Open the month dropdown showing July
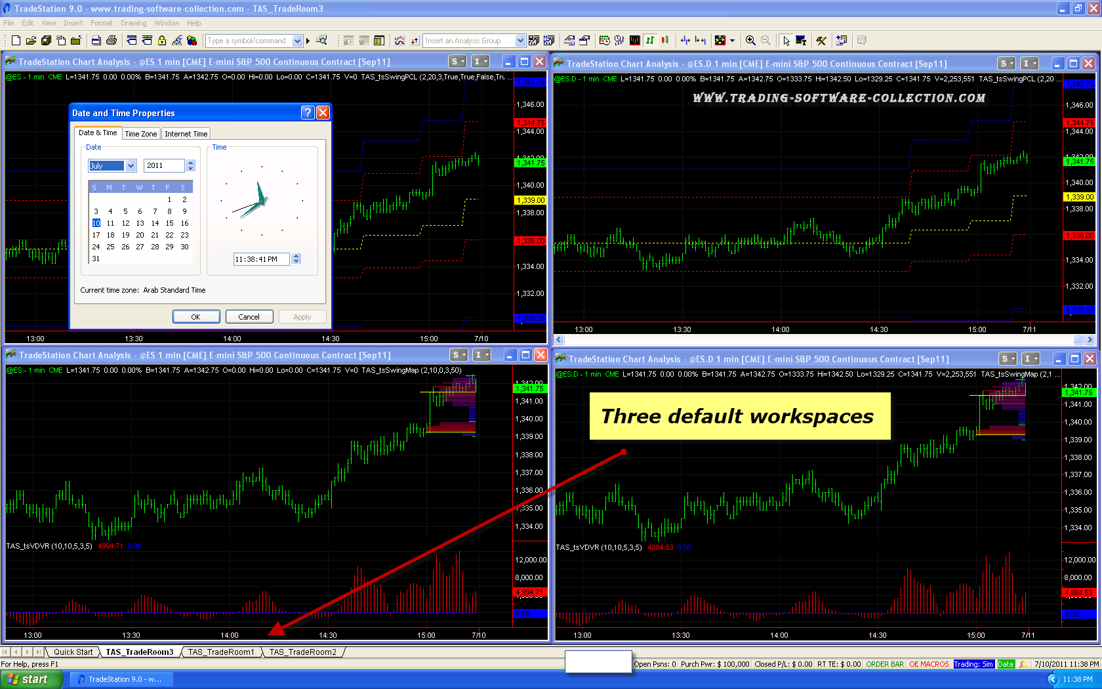 [x=131, y=166]
